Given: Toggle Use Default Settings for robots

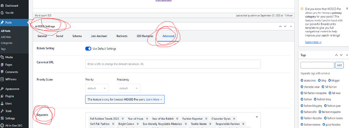Looking at the screenshot, I should (88, 49).
